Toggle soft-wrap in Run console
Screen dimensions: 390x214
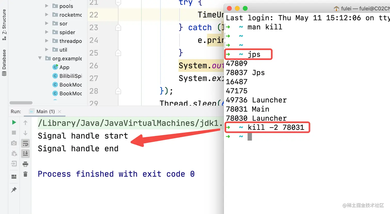25,143
